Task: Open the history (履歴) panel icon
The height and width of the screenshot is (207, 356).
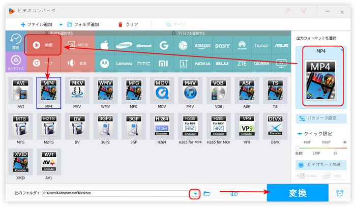Action: click(15, 42)
